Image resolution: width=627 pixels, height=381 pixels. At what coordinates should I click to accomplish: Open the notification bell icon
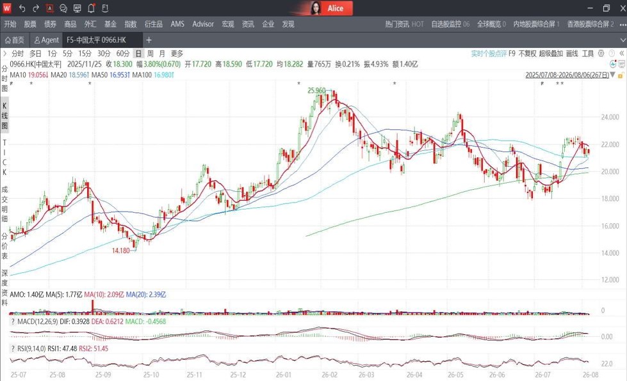coord(91,8)
